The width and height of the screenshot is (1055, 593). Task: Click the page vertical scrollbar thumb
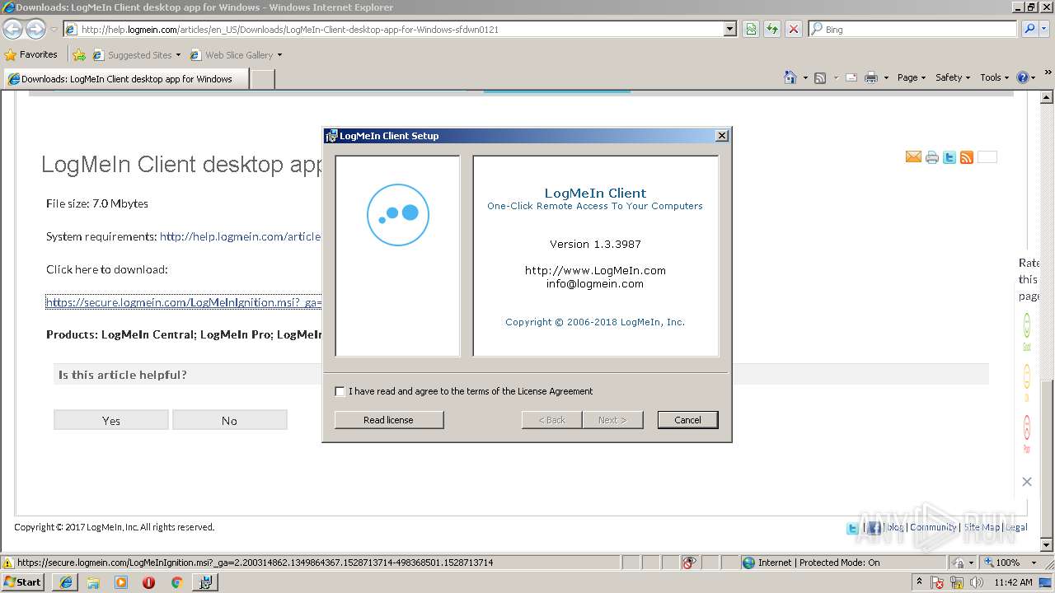1047,460
